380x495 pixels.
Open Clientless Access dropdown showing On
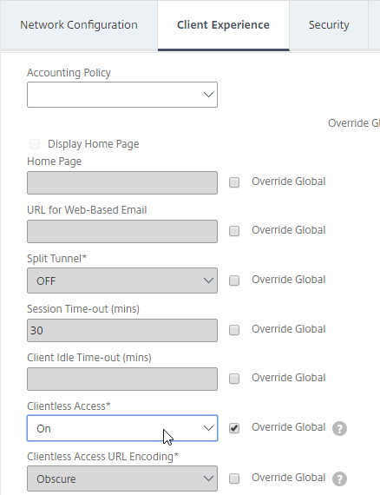[122, 428]
